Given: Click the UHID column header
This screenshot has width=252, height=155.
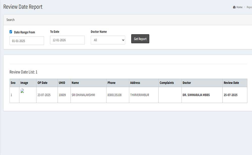Looking at the screenshot, I should 62,83.
